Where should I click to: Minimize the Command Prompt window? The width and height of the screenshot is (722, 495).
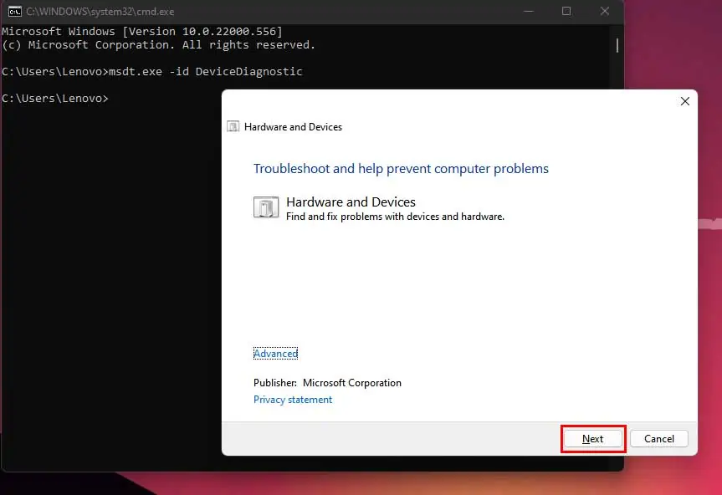coord(528,11)
